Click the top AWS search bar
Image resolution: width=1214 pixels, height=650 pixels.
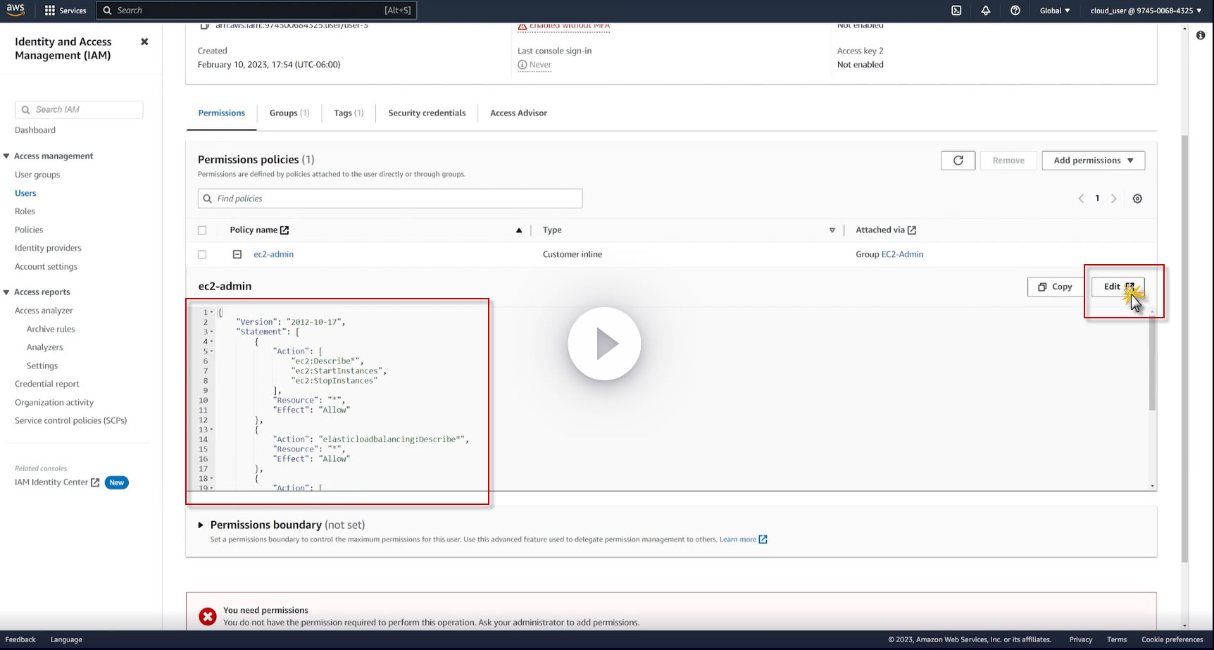point(256,11)
